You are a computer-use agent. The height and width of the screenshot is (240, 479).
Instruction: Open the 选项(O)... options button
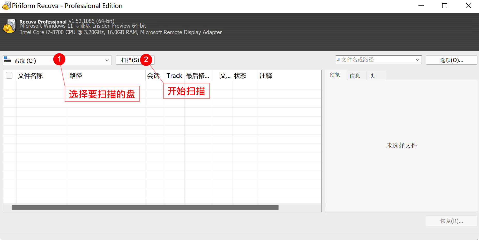[x=452, y=60]
